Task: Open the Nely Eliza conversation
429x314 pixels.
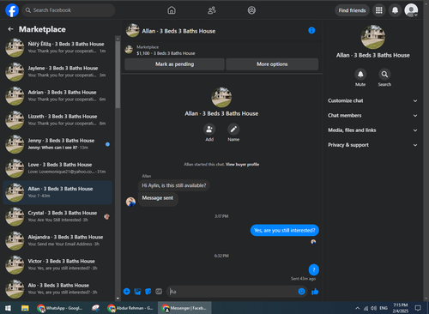Action: tap(57, 47)
